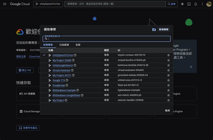The height and width of the screenshot is (140, 213).
Task: Open the BGDatabase-GoogleSheet project link
Action: pos(66,95)
